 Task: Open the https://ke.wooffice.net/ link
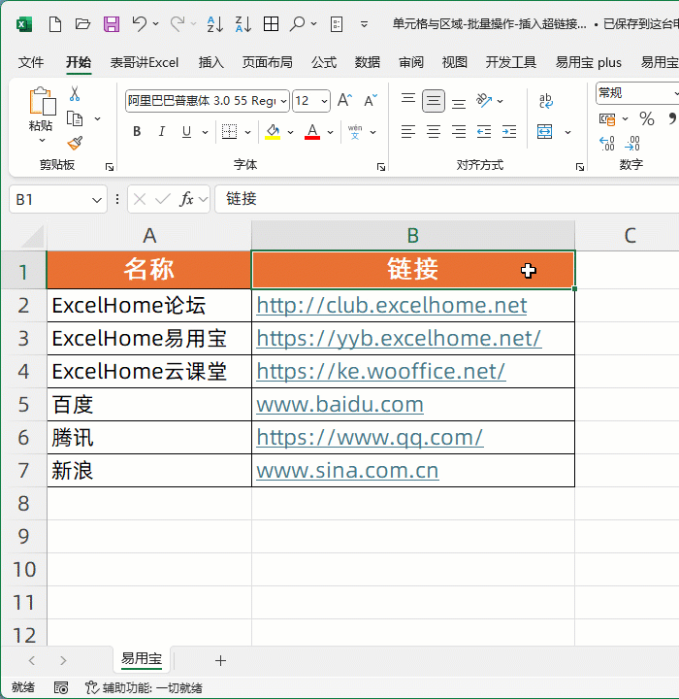click(x=381, y=371)
